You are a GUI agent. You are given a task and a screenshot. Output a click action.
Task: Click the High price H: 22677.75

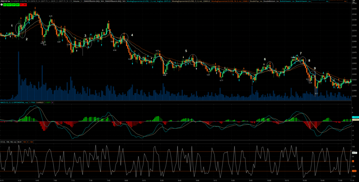point(43,1)
